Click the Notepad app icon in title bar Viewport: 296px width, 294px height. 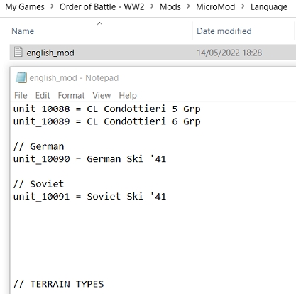tap(21, 77)
